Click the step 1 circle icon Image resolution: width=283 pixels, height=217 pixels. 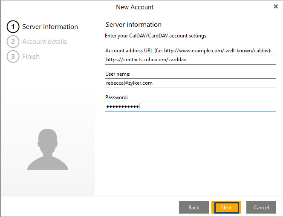[13, 27]
